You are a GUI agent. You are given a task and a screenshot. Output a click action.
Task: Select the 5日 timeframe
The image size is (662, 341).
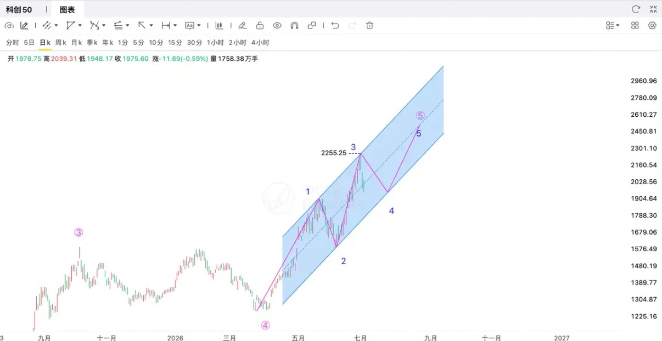pyautogui.click(x=29, y=42)
